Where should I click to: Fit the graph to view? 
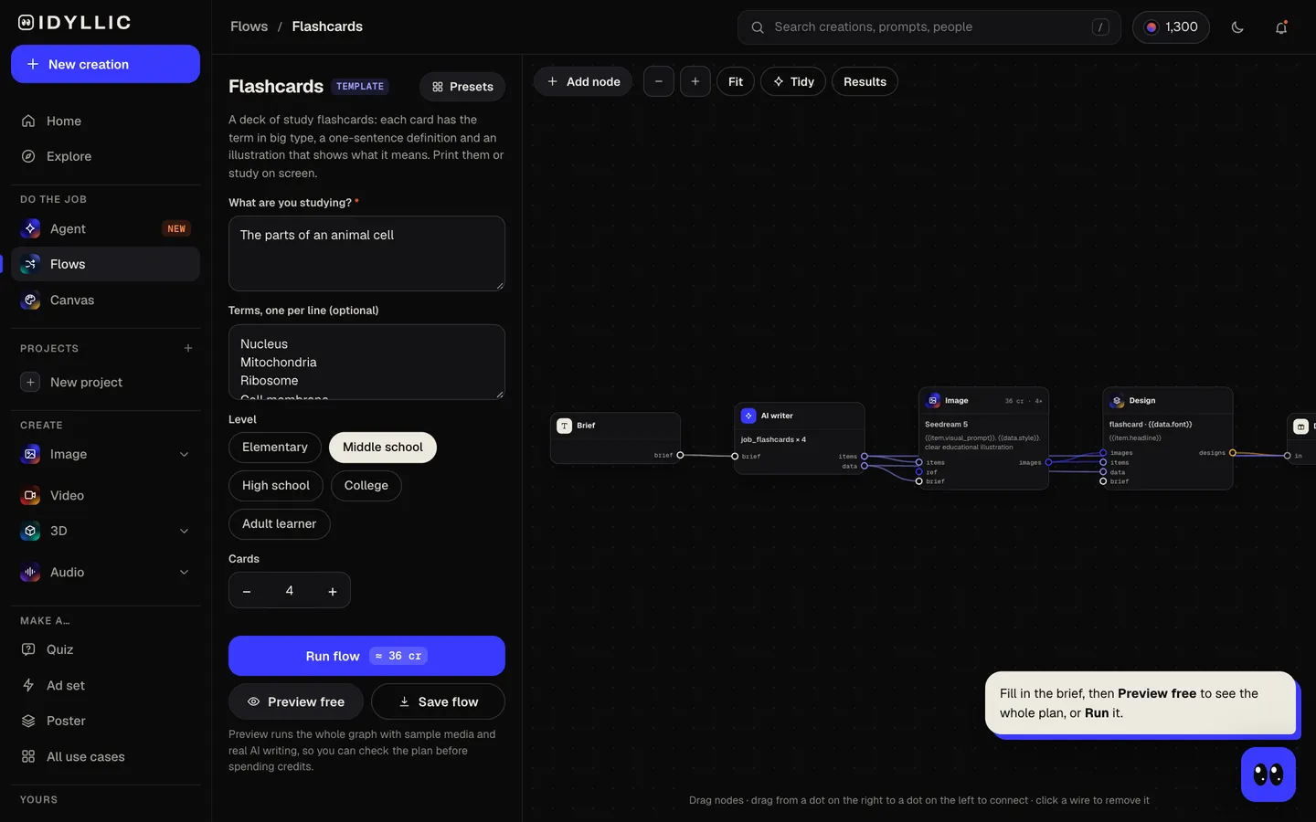tap(736, 81)
